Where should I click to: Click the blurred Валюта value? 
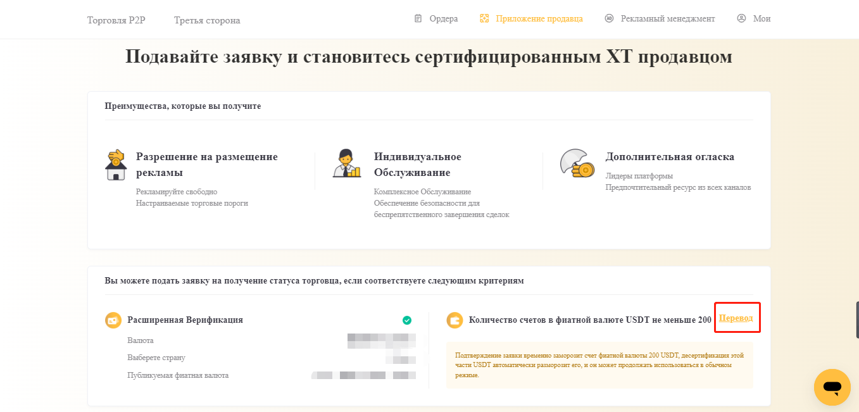381,340
